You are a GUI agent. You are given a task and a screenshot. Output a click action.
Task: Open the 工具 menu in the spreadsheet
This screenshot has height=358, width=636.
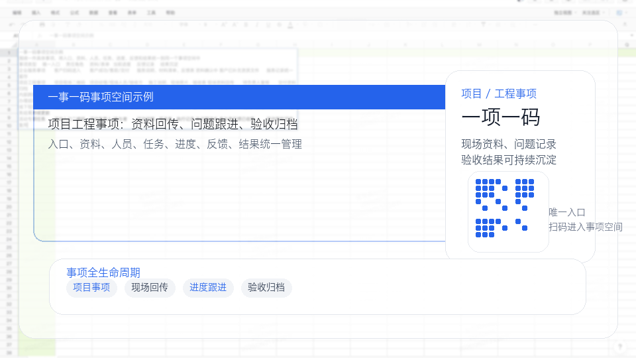[x=151, y=13]
